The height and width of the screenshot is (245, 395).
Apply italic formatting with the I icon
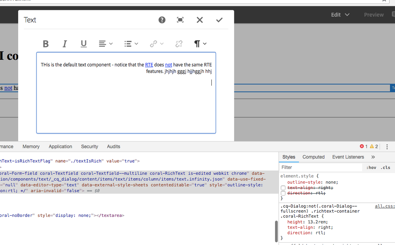point(65,44)
